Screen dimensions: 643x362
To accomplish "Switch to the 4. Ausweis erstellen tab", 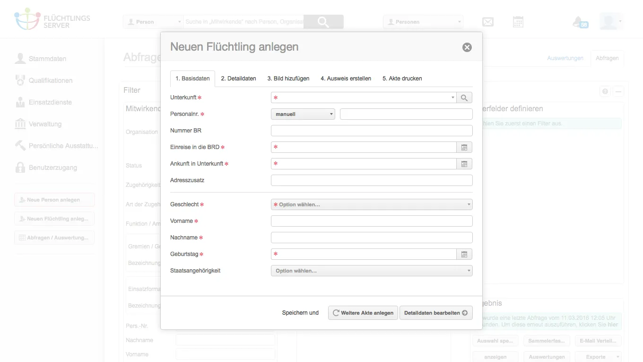I will (346, 79).
